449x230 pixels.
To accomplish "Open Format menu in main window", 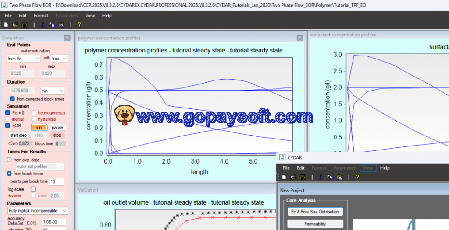I will [41, 15].
